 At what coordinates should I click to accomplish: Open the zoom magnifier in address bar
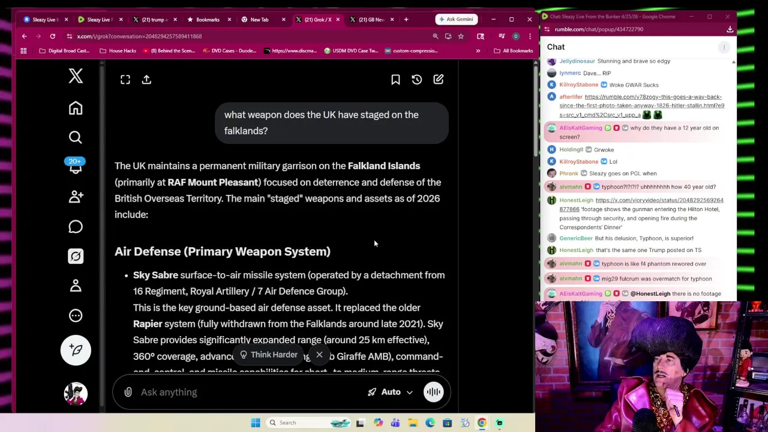436,37
